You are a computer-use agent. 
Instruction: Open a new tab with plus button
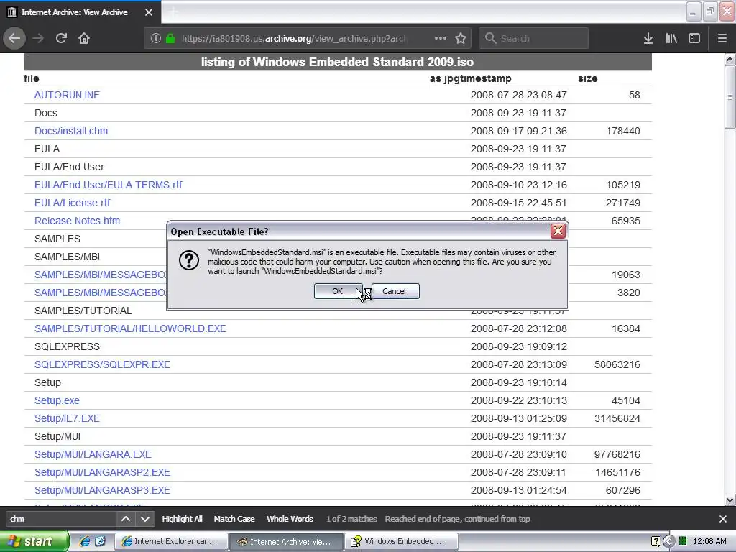[173, 12]
